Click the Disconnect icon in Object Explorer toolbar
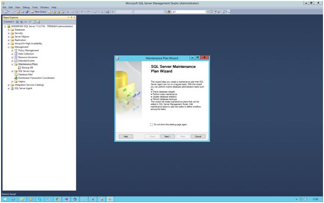Screen dimensions: 324x203 click(x=22, y=22)
